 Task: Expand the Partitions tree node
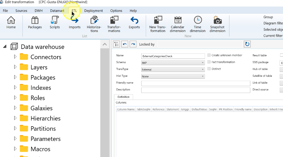(15, 128)
